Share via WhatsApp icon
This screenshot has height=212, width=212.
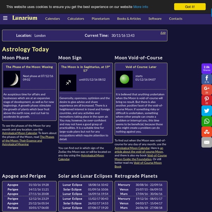(x=207, y=121)
